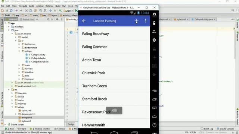This screenshot has height=134, width=239.
Task: Open the Event Log
Action: (207, 129)
